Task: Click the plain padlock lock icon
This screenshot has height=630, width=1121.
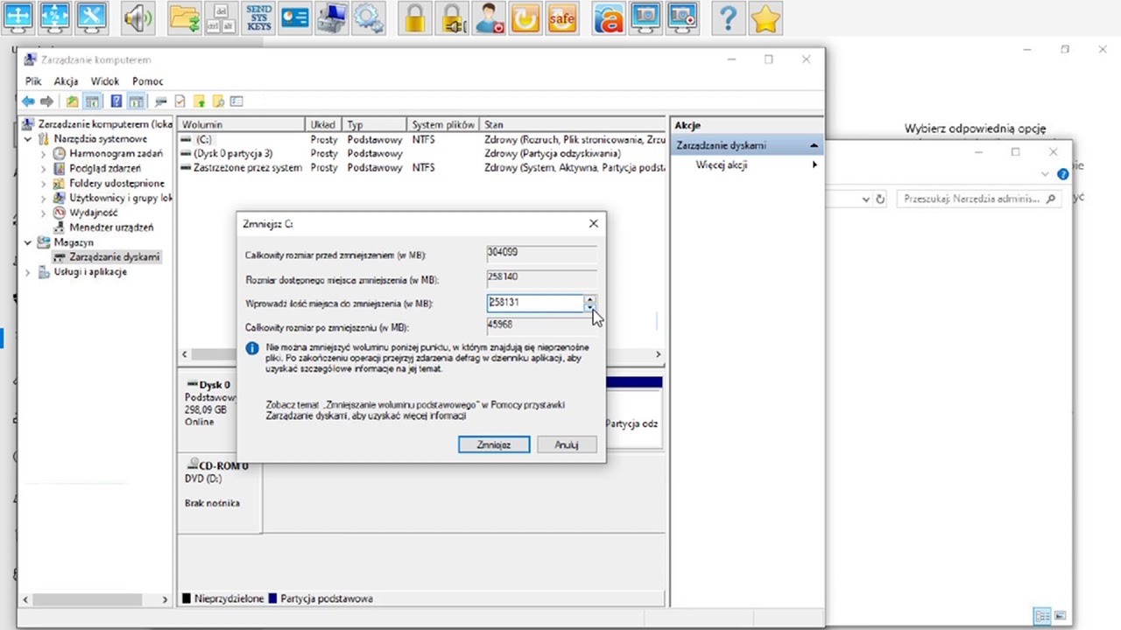Action: pos(415,16)
